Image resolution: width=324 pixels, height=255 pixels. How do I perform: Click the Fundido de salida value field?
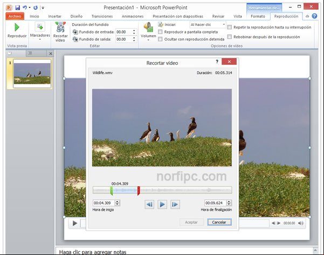point(124,39)
